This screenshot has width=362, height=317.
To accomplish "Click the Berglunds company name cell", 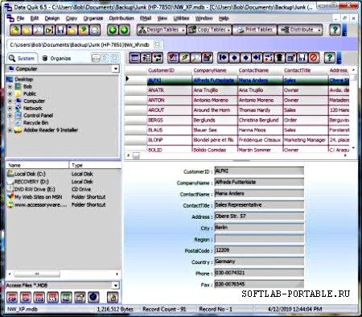I will pyautogui.click(x=215, y=120).
